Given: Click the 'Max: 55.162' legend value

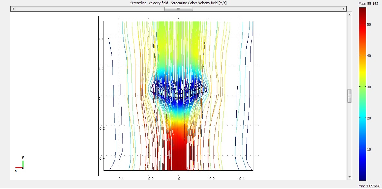Looking at the screenshot, I should (x=368, y=4).
